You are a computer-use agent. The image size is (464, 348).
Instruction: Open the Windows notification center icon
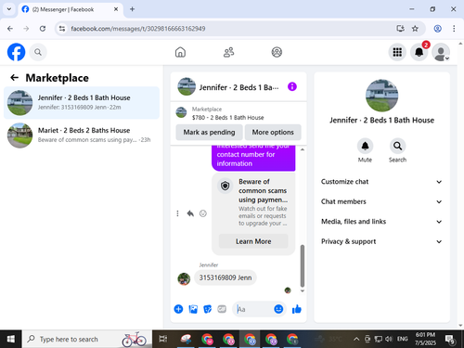449,340
